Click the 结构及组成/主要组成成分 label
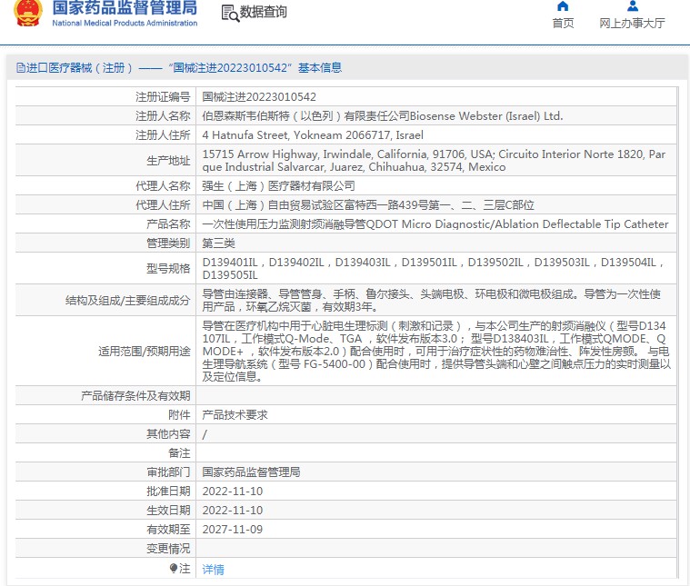 [127, 301]
